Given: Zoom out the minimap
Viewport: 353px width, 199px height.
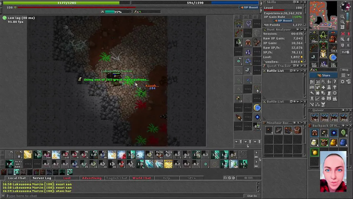Looking at the screenshot, I should click(x=343, y=17).
